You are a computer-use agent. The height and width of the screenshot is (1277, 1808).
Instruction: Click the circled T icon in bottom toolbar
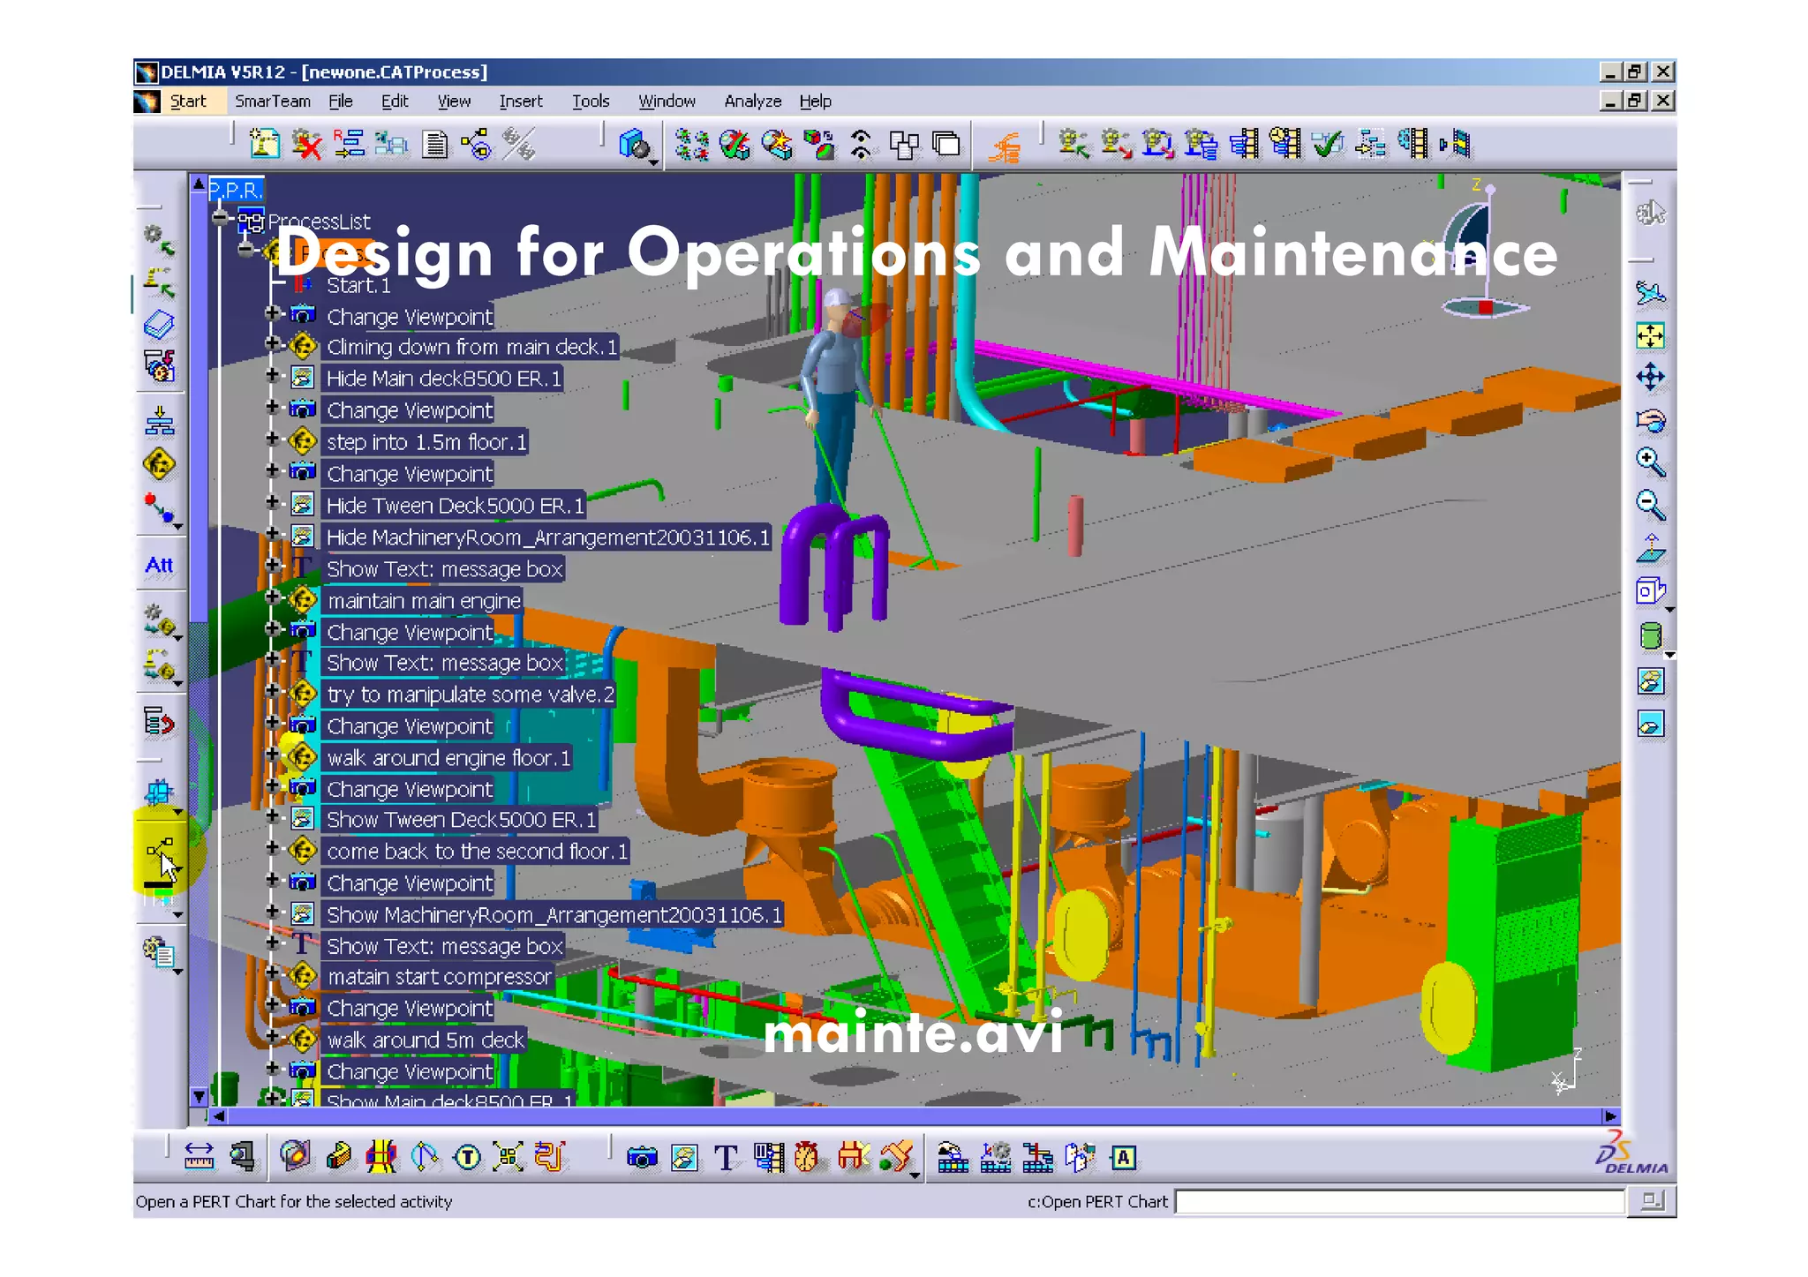467,1157
